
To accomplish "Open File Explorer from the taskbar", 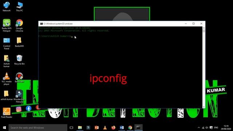I will pos(80,128).
